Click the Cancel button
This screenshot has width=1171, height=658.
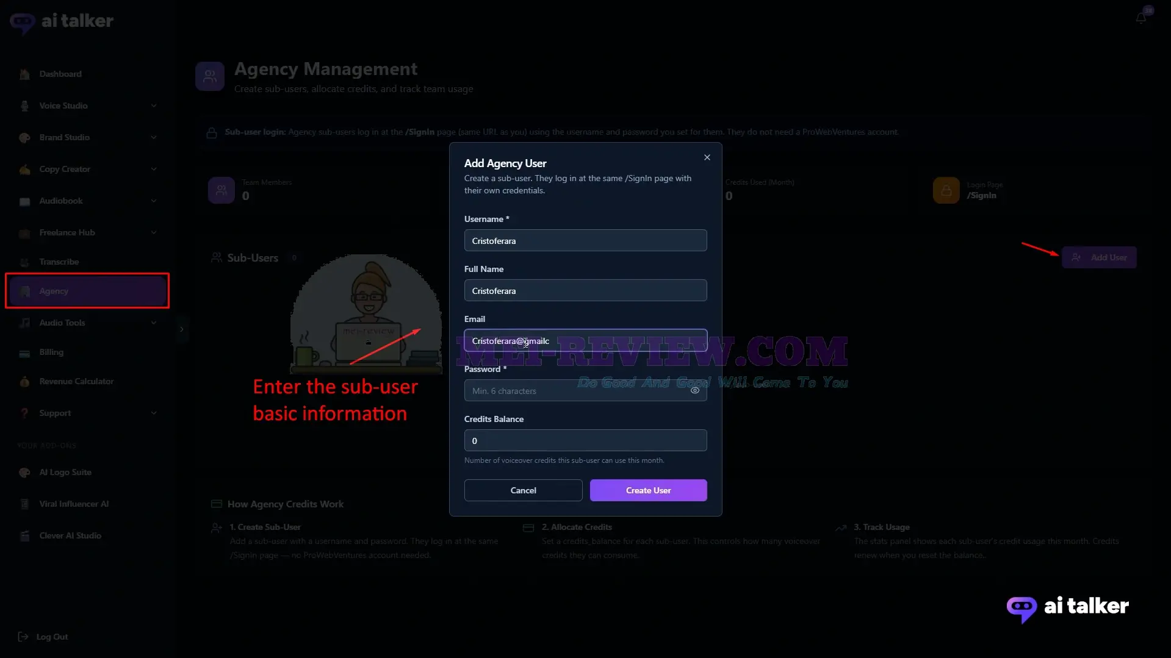point(523,490)
